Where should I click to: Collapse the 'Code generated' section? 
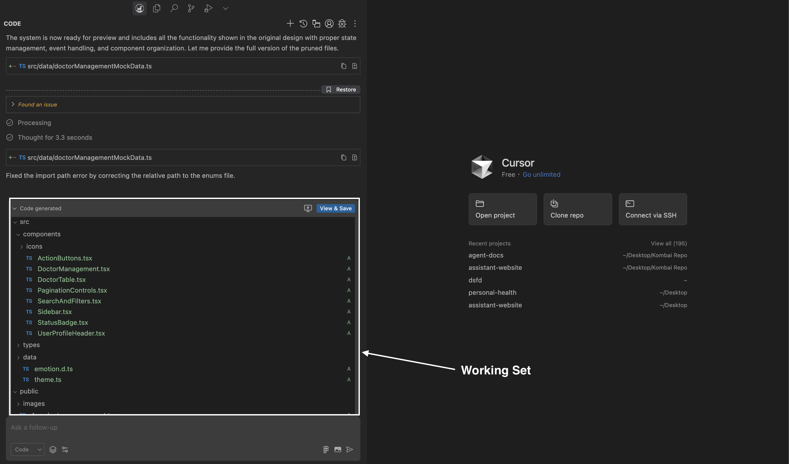pos(15,209)
